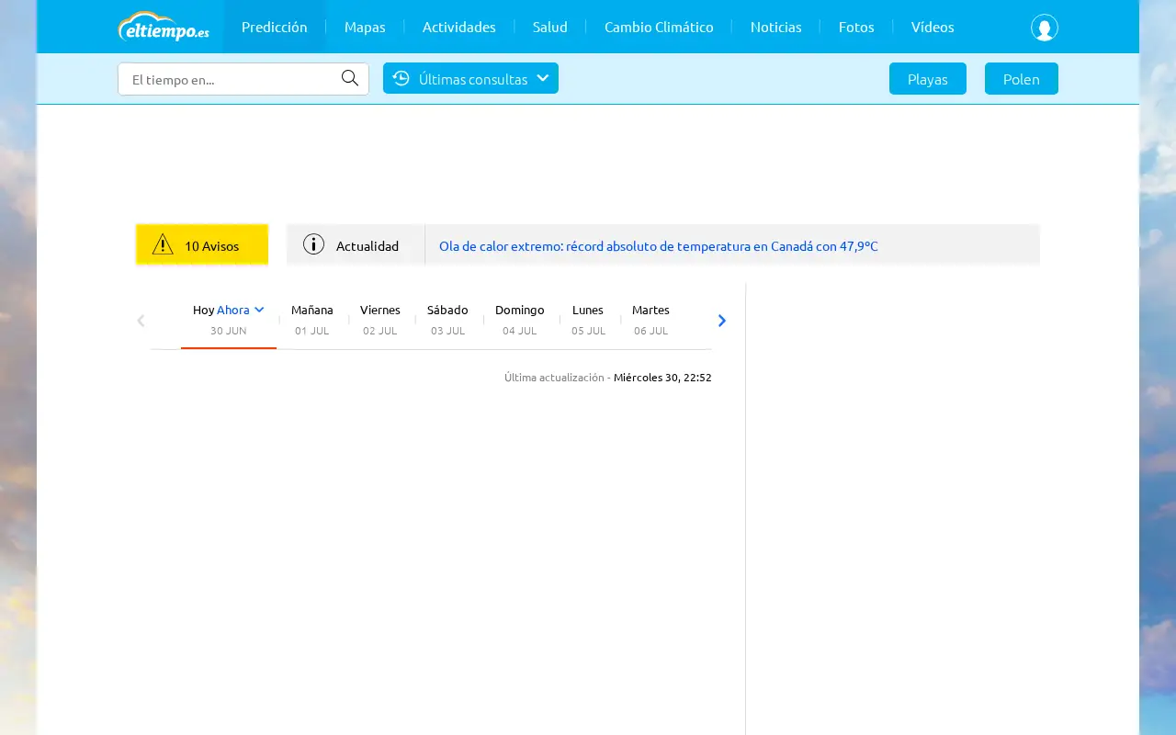The width and height of the screenshot is (1176, 735).
Task: Click the Playas button
Action: [x=928, y=78]
